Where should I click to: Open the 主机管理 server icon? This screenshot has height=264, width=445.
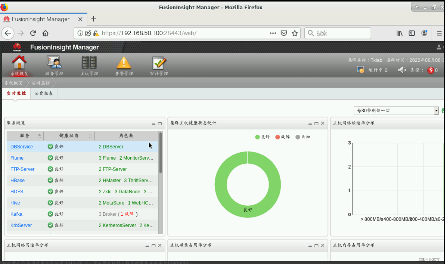click(x=89, y=62)
